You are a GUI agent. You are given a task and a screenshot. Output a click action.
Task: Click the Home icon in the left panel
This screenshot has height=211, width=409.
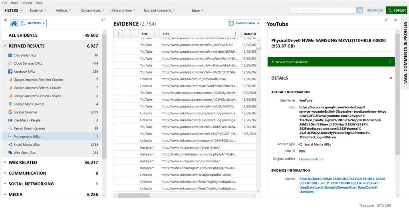pos(14,24)
